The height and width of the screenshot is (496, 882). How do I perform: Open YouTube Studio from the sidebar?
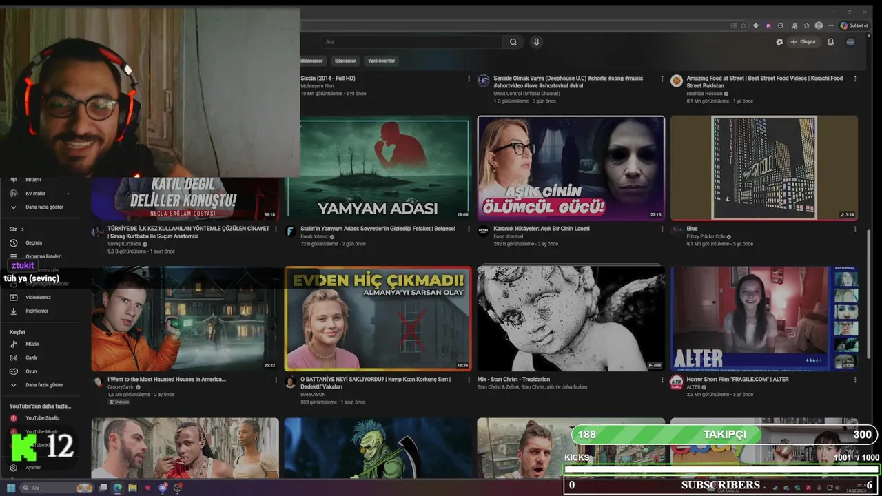coord(43,418)
